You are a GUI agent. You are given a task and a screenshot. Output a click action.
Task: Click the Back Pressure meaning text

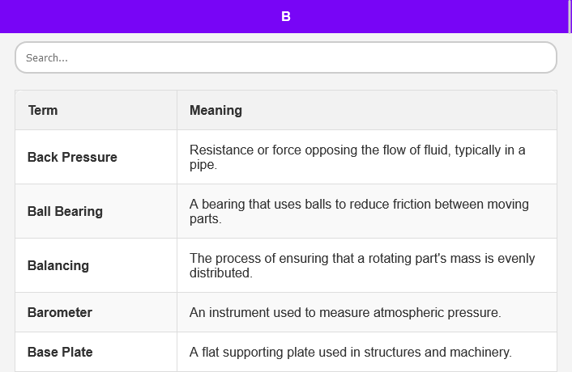(357, 157)
